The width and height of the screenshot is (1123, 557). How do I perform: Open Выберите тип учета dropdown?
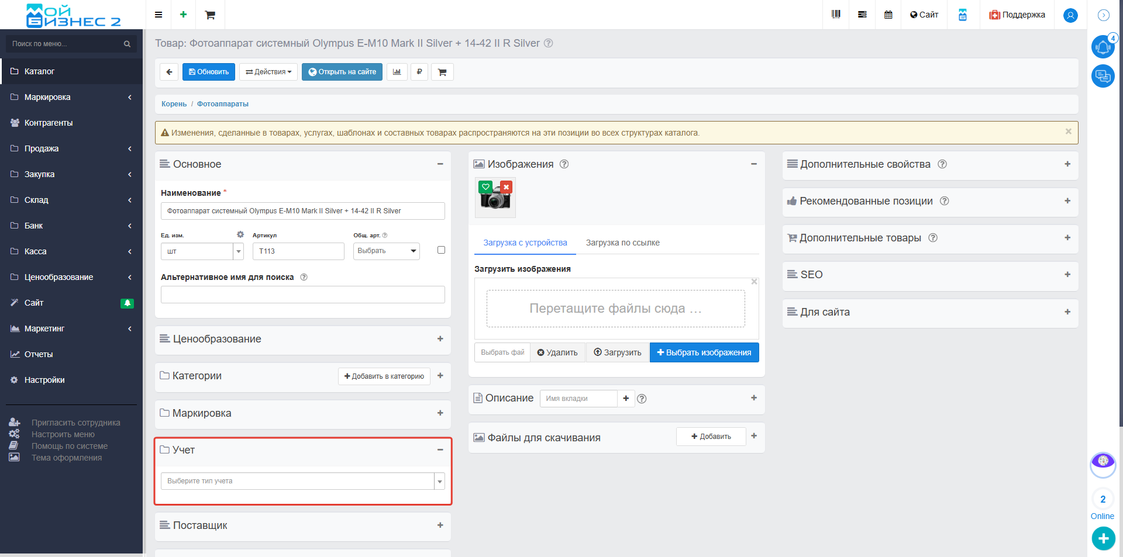tap(303, 481)
